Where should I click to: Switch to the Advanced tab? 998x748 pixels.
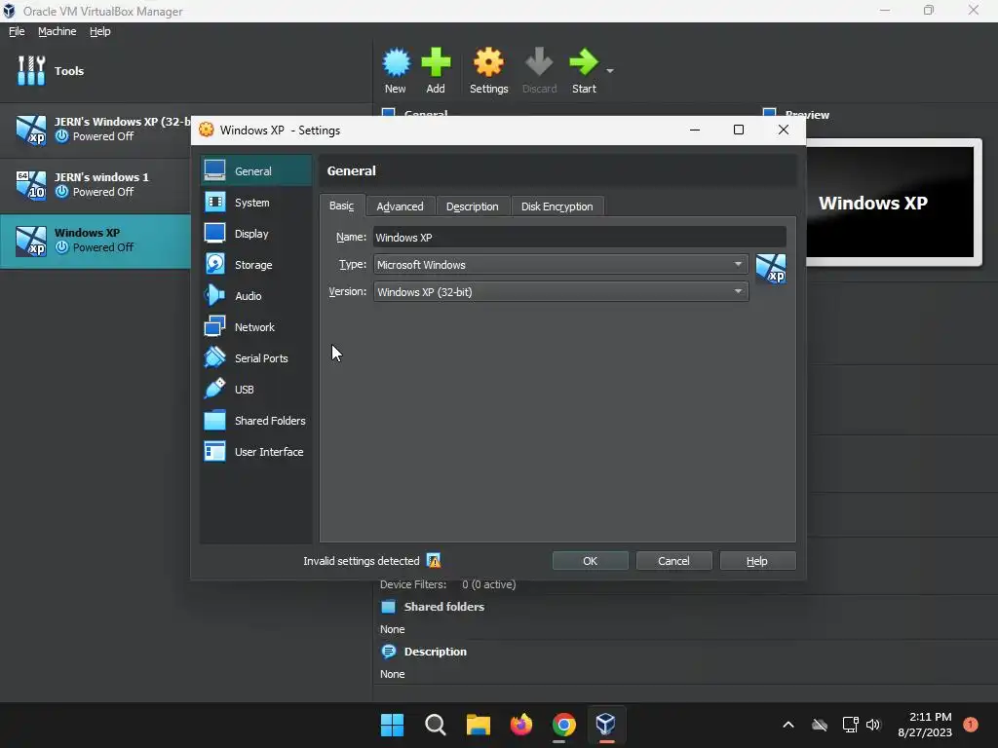coord(400,206)
